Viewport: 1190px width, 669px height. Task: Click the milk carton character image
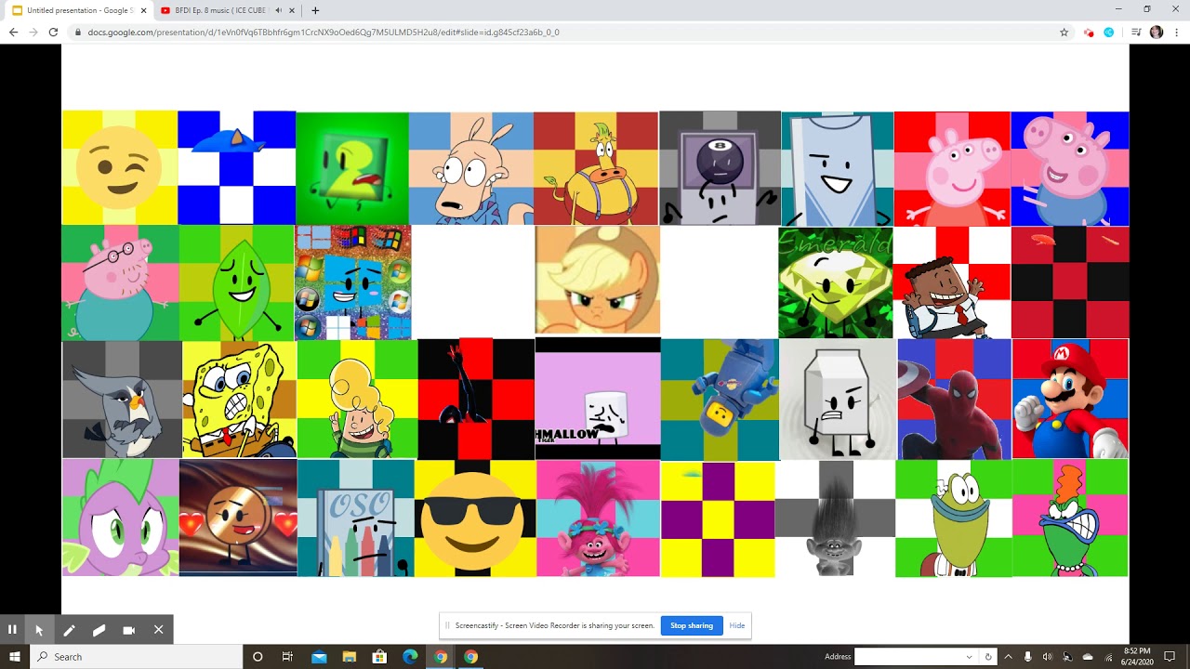[838, 400]
